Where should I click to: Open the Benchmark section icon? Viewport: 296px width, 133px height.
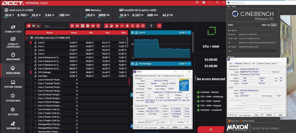tap(13, 56)
